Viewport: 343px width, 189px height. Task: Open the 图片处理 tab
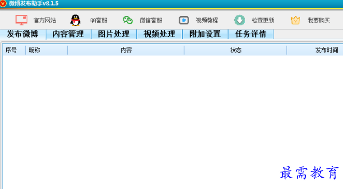114,34
